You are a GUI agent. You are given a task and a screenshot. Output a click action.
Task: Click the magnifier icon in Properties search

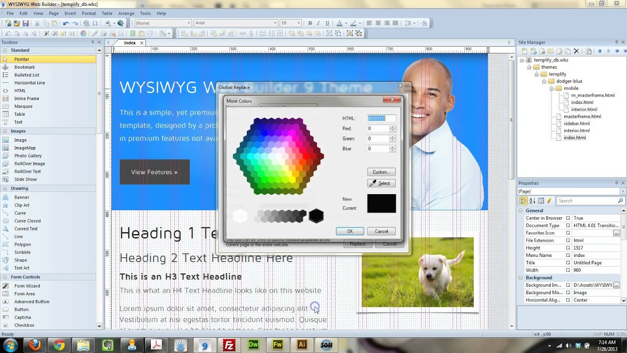(x=620, y=201)
